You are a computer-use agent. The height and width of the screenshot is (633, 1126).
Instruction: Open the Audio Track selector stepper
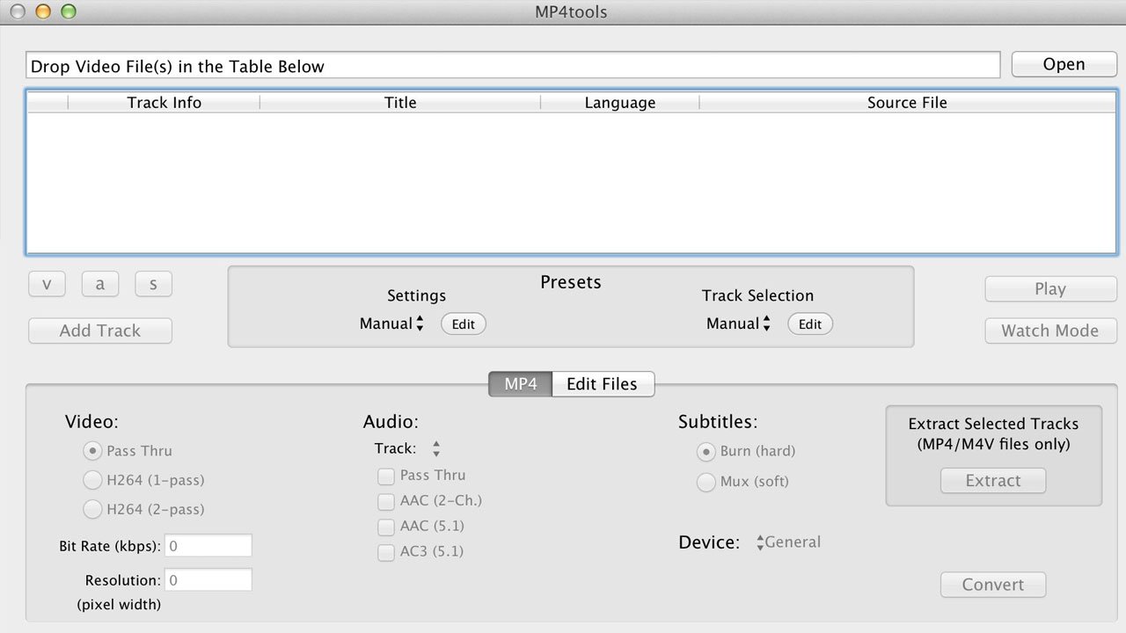[435, 447]
